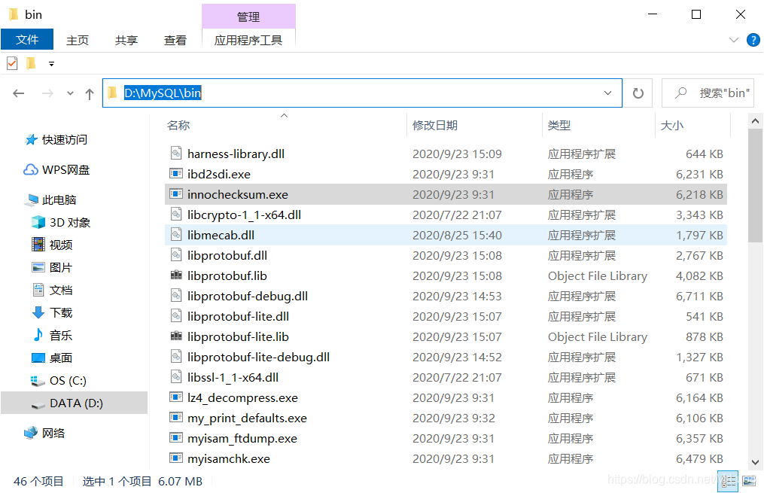Viewport: 764px width, 493px height.
Task: Click the New Folder icon in quick access toolbar
Action: (x=31, y=63)
